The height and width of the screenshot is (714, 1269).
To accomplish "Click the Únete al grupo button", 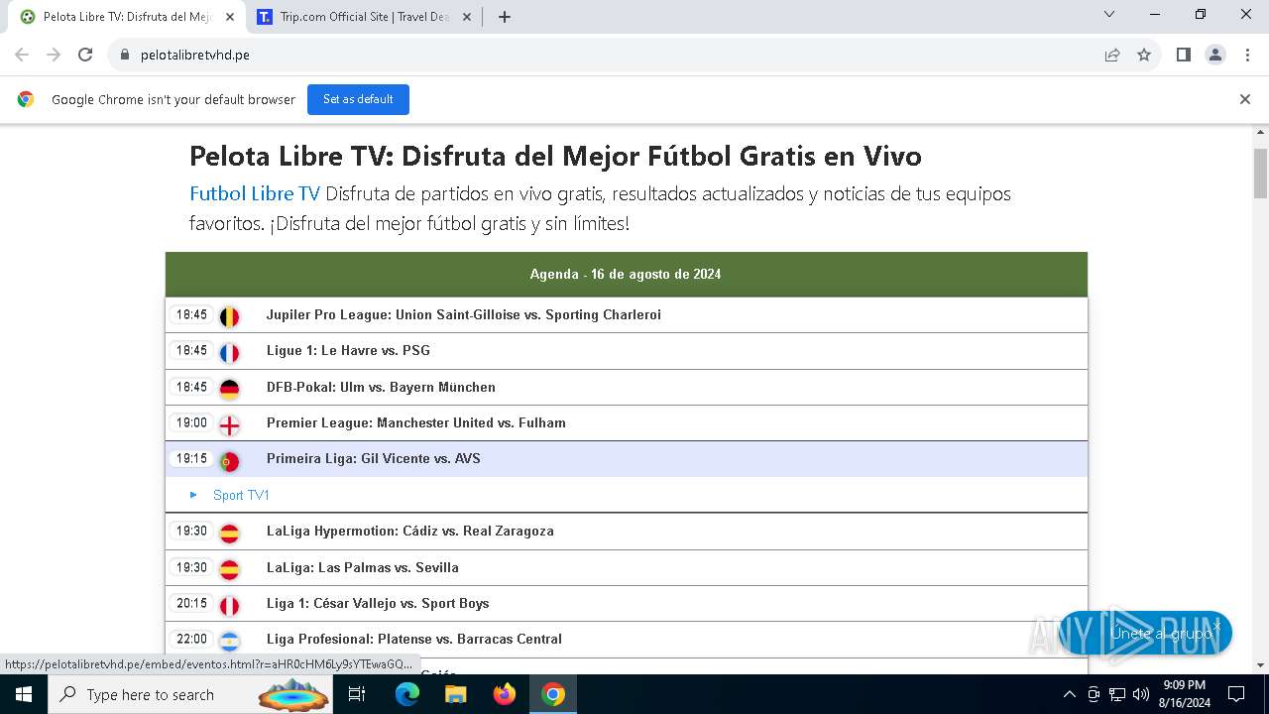I will 1145,633.
